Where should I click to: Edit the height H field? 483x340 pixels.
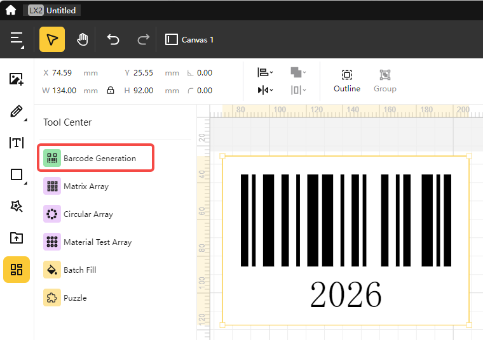point(143,91)
